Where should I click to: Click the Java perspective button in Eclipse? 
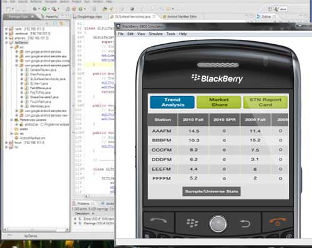(x=281, y=9)
